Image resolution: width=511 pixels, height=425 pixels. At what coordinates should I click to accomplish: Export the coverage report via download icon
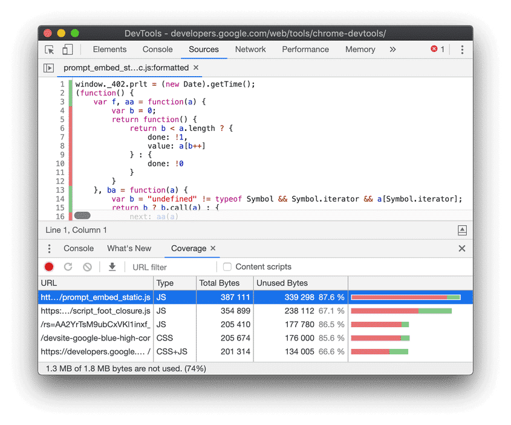(x=112, y=266)
